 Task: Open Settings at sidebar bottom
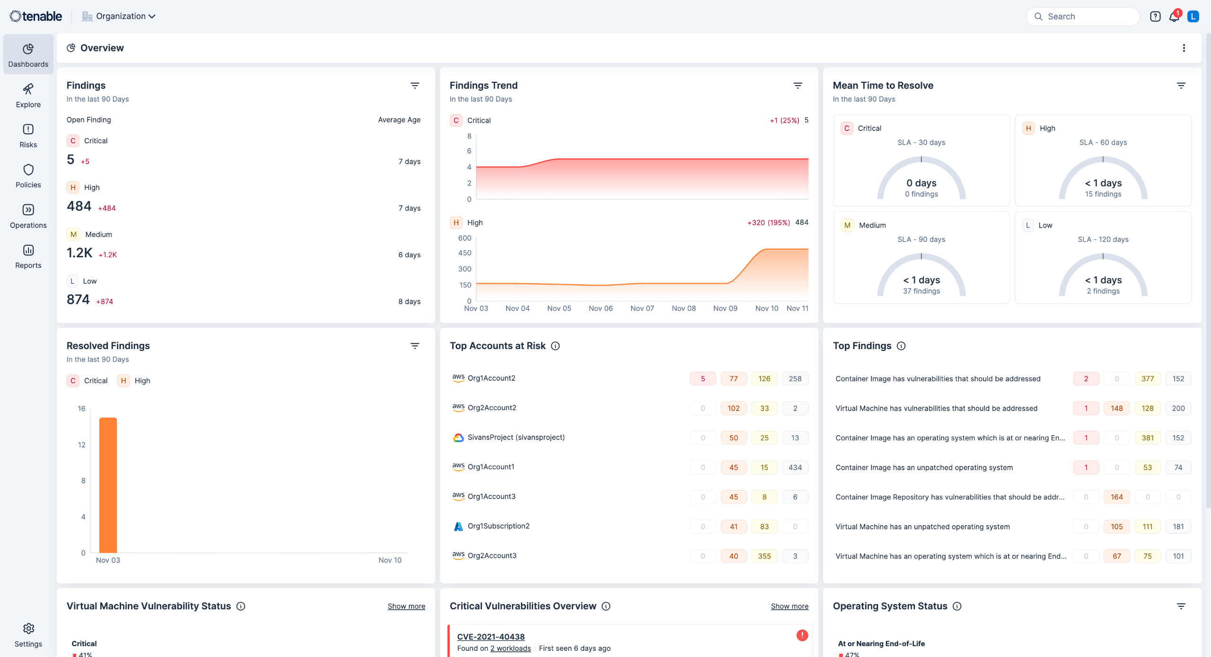28,635
